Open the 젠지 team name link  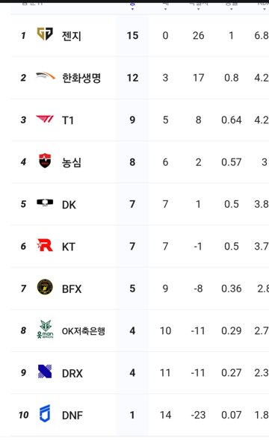pyautogui.click(x=72, y=36)
